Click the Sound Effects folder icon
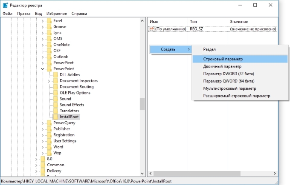 [x=55, y=105]
